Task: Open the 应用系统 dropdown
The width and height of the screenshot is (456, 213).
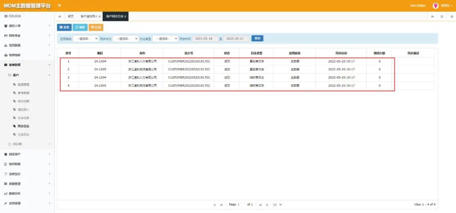Action: click(86, 38)
